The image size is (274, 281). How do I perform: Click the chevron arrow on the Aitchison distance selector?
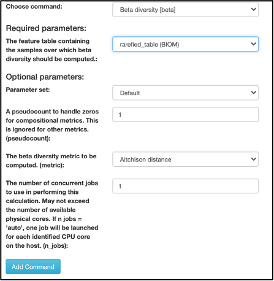(253, 159)
